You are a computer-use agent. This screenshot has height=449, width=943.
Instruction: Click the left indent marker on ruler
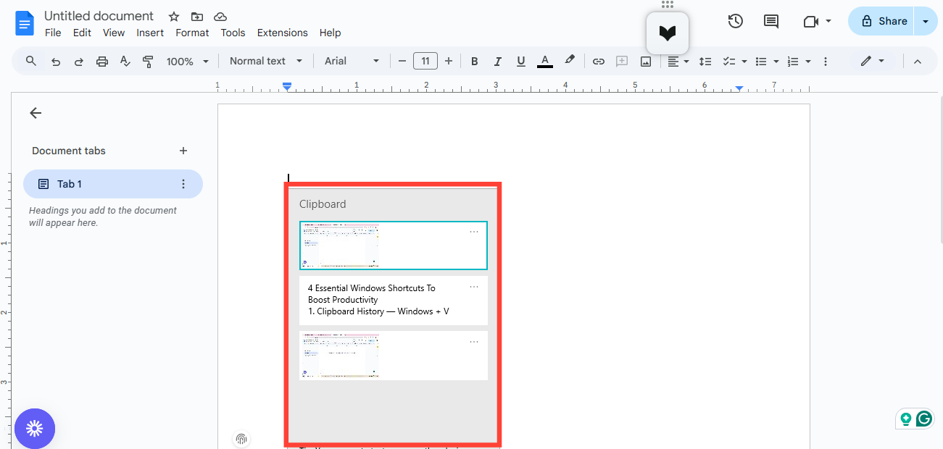287,88
